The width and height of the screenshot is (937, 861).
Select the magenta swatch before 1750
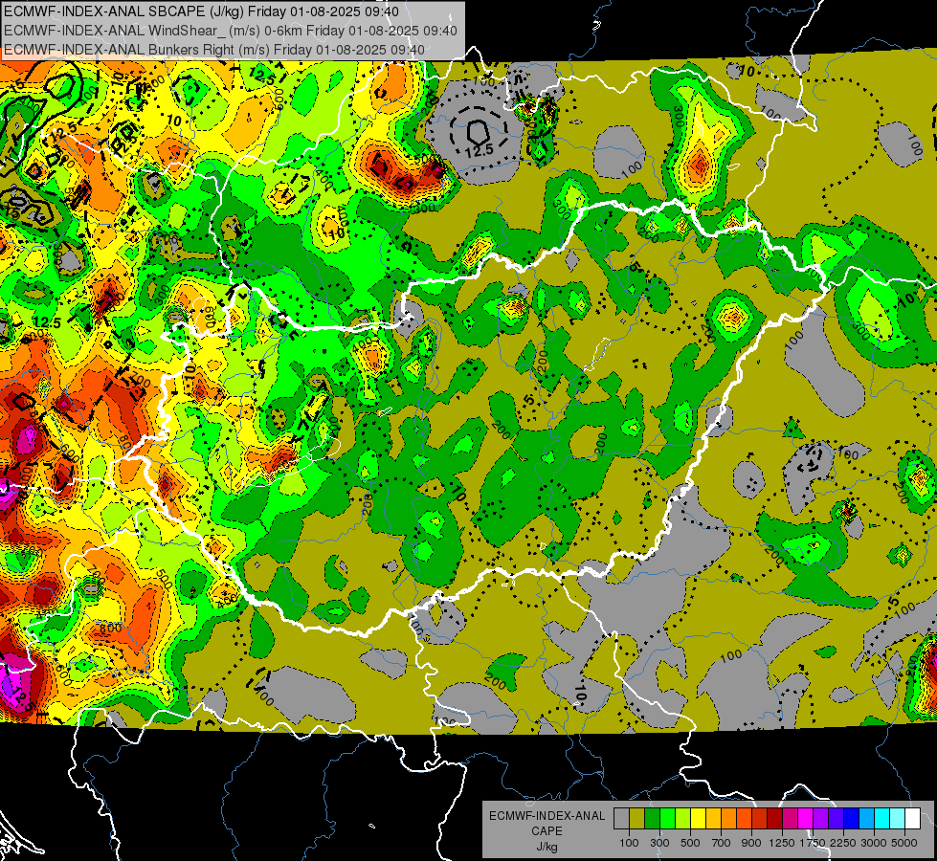point(806,818)
